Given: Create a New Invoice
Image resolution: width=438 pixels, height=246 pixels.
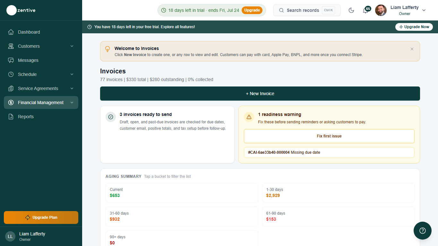Looking at the screenshot, I should tap(260, 94).
